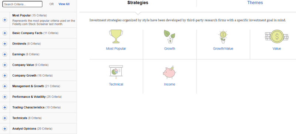Expand Company Value criteria section
Screen dimensions: 296x134
tap(5, 65)
